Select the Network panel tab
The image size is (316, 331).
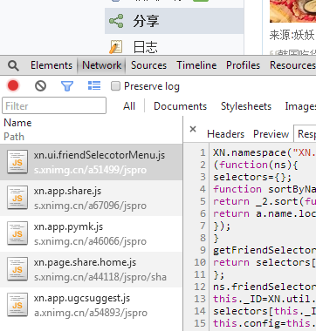pyautogui.click(x=102, y=65)
